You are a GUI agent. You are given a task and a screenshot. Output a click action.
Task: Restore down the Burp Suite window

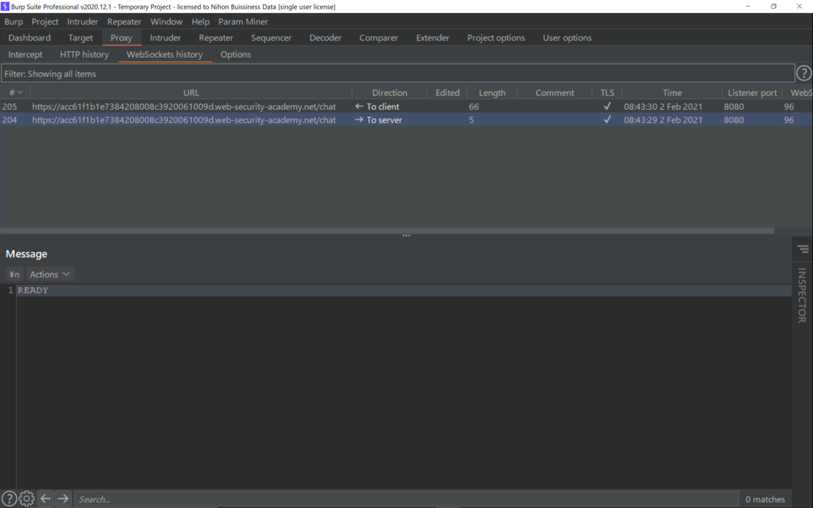pyautogui.click(x=773, y=6)
